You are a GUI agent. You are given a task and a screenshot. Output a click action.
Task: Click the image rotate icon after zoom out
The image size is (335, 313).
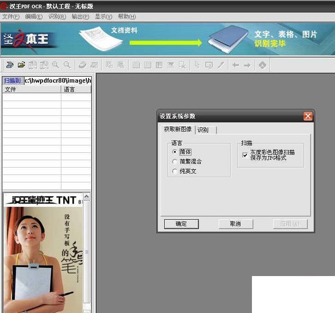pyautogui.click(x=83, y=65)
